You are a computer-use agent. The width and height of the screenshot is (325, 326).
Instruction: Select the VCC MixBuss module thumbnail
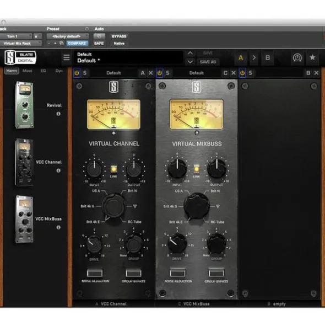click(x=24, y=219)
